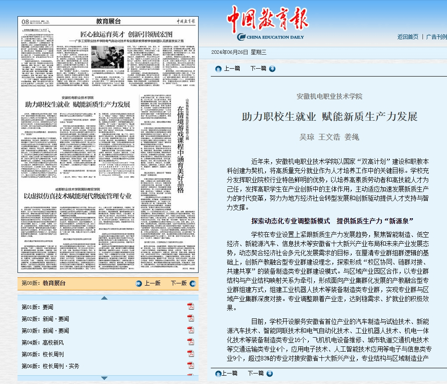This screenshot has width=447, height=384.
Task: Click the 第08版：教育展台 label
Action: click(44, 283)
